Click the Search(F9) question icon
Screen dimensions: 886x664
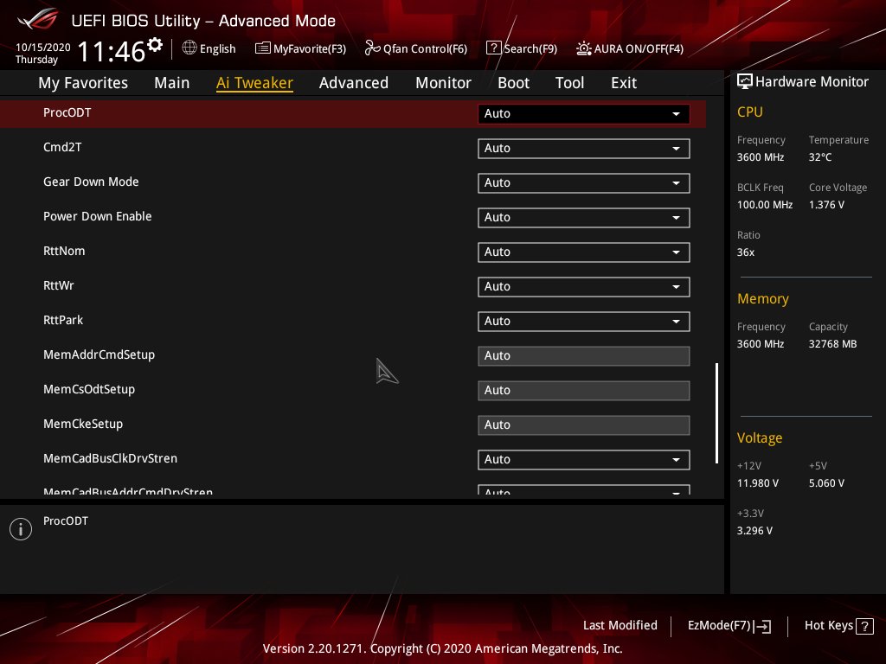pyautogui.click(x=493, y=48)
